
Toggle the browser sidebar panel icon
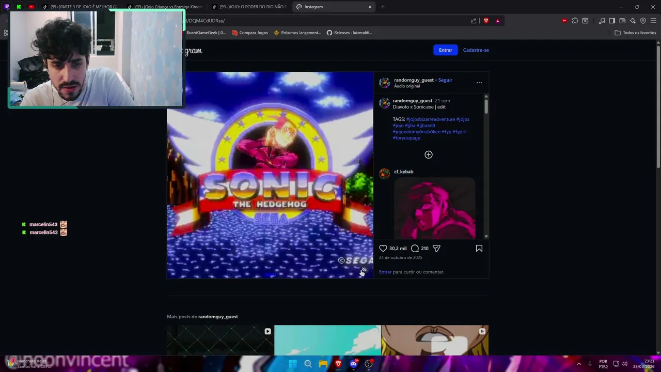[x=612, y=21]
